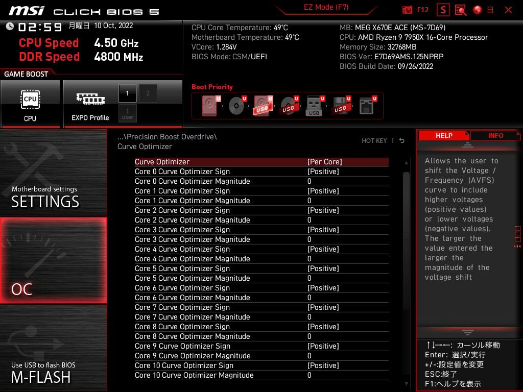The image size is (523, 392).
Task: Change Core 8 Curve Optimizer Sign value
Action: pos(323,327)
